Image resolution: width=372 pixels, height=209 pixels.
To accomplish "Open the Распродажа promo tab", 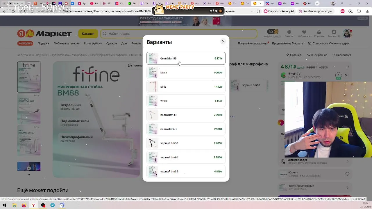I will click(x=25, y=43).
